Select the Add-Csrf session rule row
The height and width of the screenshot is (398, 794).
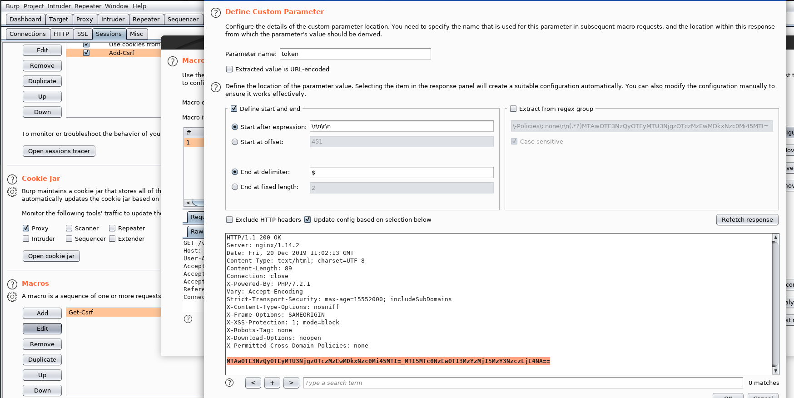pyautogui.click(x=114, y=53)
